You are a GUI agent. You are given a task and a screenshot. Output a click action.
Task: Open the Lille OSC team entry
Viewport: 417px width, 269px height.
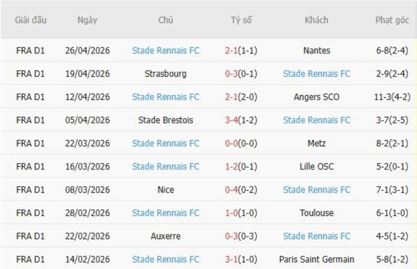tap(316, 166)
